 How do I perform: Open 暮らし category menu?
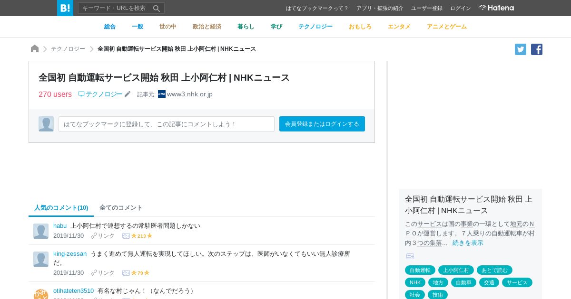pyautogui.click(x=246, y=27)
